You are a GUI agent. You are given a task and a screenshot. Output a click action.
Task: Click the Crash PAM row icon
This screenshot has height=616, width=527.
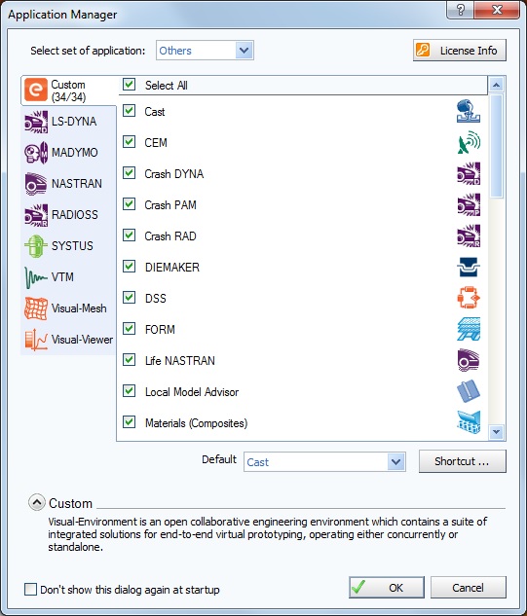pos(469,204)
